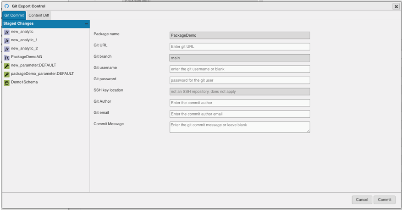Close the Git Export Control dialog
This screenshot has width=402, height=211.
click(x=396, y=7)
